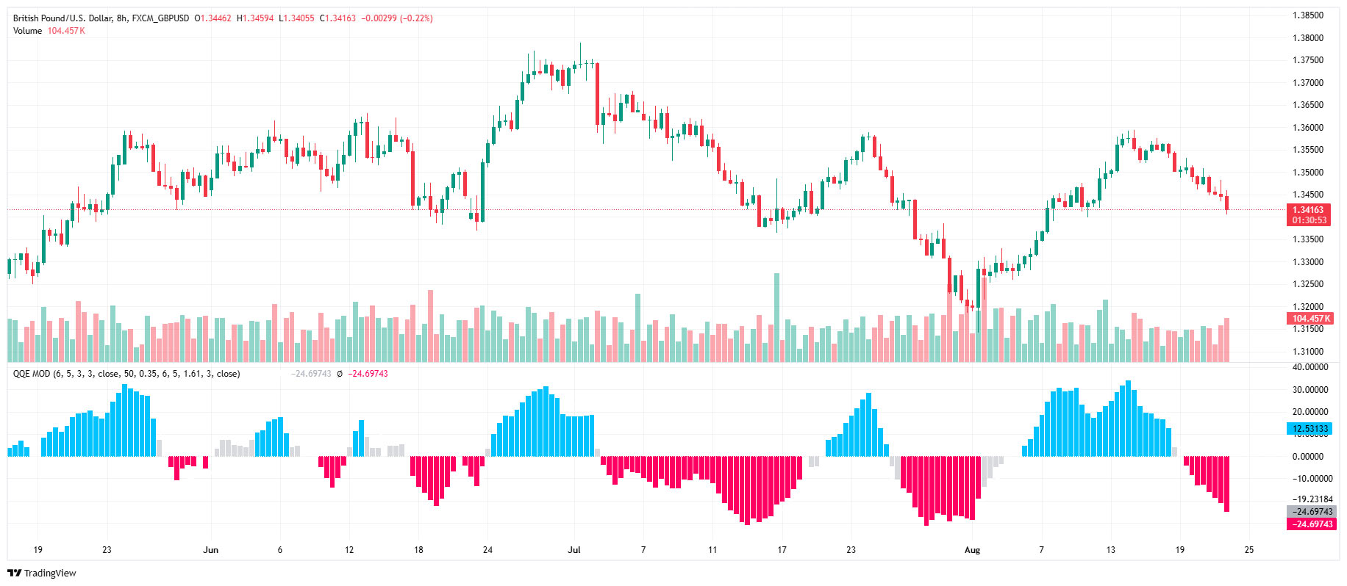Viewport: 1347px width, 586px height.
Task: Click the Jul label on time axis
Action: tap(574, 550)
